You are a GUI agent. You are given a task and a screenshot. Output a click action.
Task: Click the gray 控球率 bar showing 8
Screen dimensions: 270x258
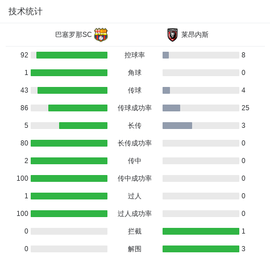pos(165,55)
